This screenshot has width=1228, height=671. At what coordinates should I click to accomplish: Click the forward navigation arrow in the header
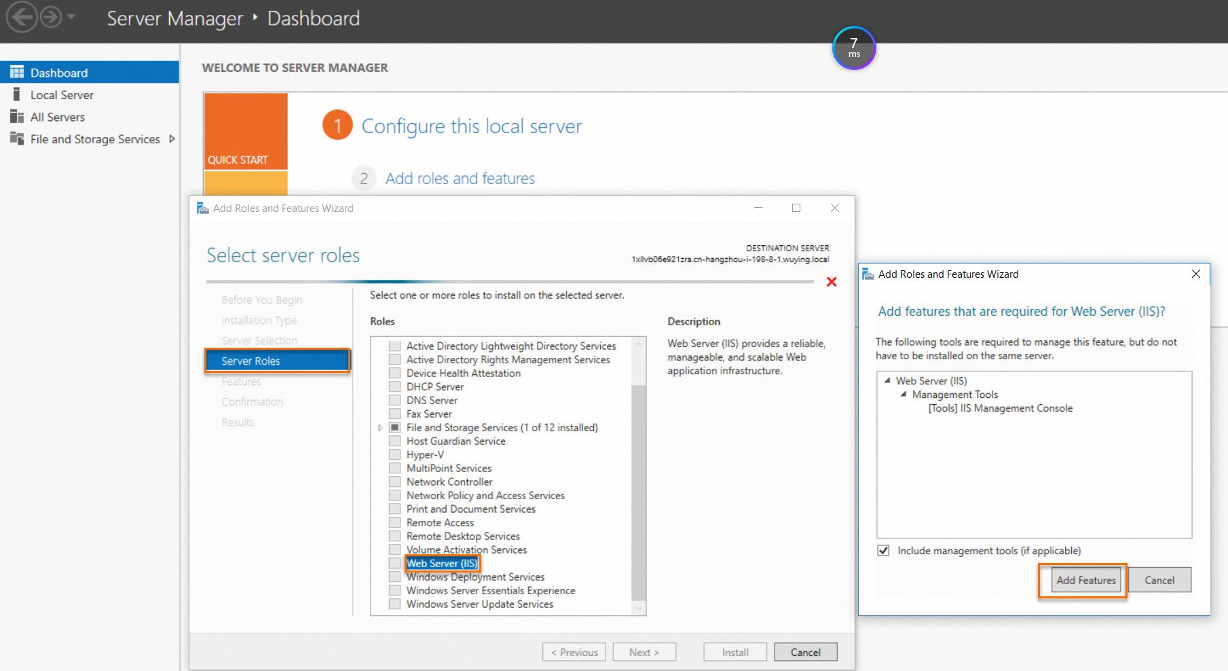[51, 17]
